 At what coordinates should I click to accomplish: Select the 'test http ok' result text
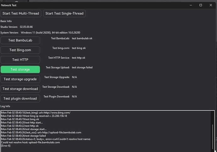(79, 58)
